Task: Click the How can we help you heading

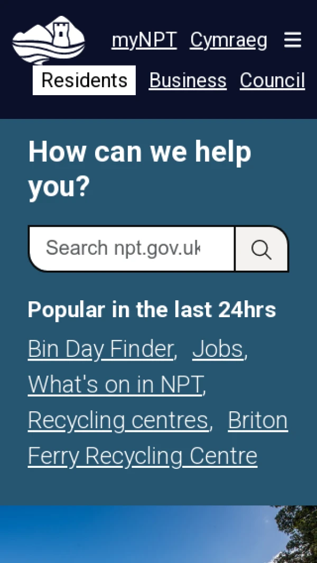Action: pyautogui.click(x=139, y=169)
